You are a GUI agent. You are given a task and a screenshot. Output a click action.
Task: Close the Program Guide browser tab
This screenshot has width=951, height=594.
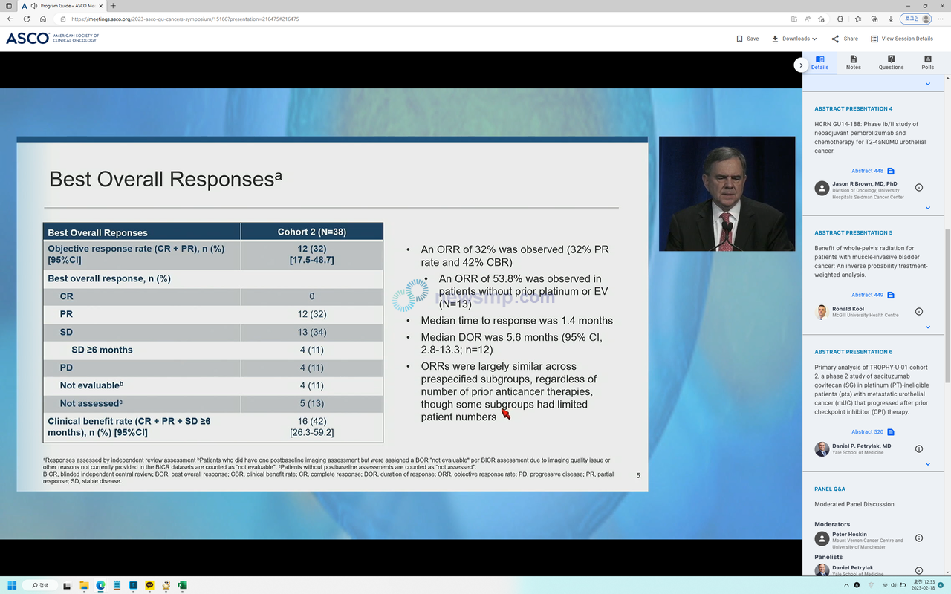(x=103, y=5)
